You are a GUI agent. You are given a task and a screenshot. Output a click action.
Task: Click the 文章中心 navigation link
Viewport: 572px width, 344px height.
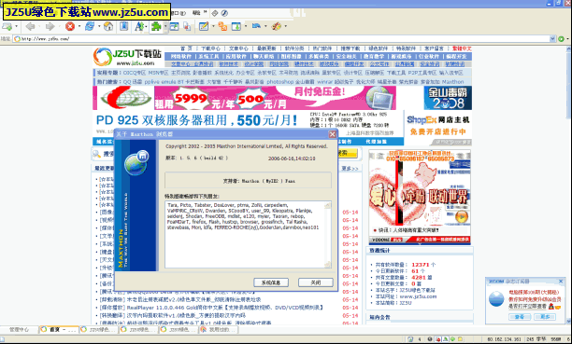click(238, 48)
